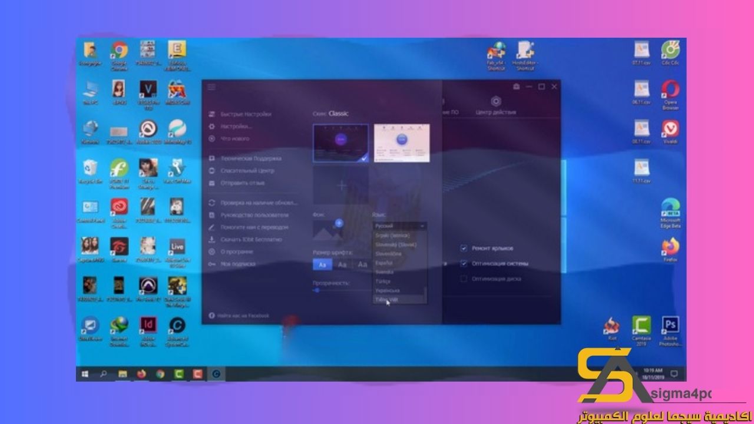The height and width of the screenshot is (424, 754).
Task: Open HostsEditor shortcut on desktop
Action: (x=525, y=55)
